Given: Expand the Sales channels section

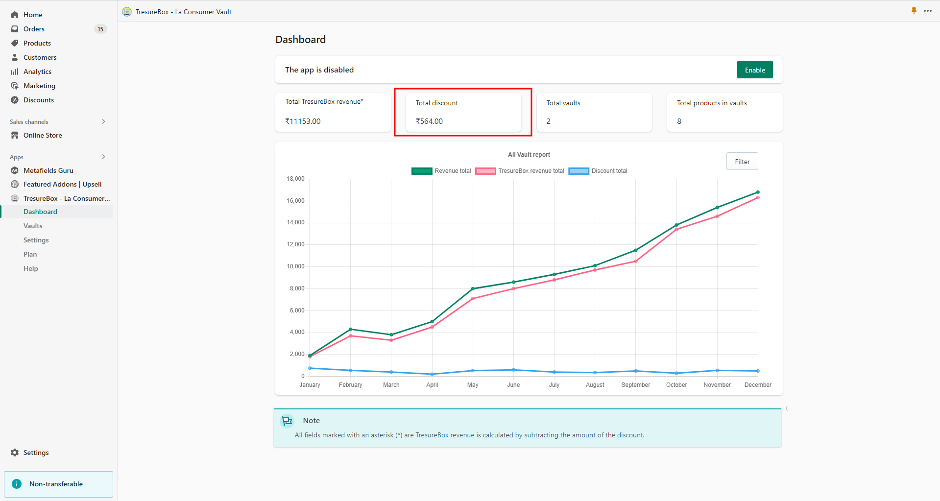Looking at the screenshot, I should point(103,121).
